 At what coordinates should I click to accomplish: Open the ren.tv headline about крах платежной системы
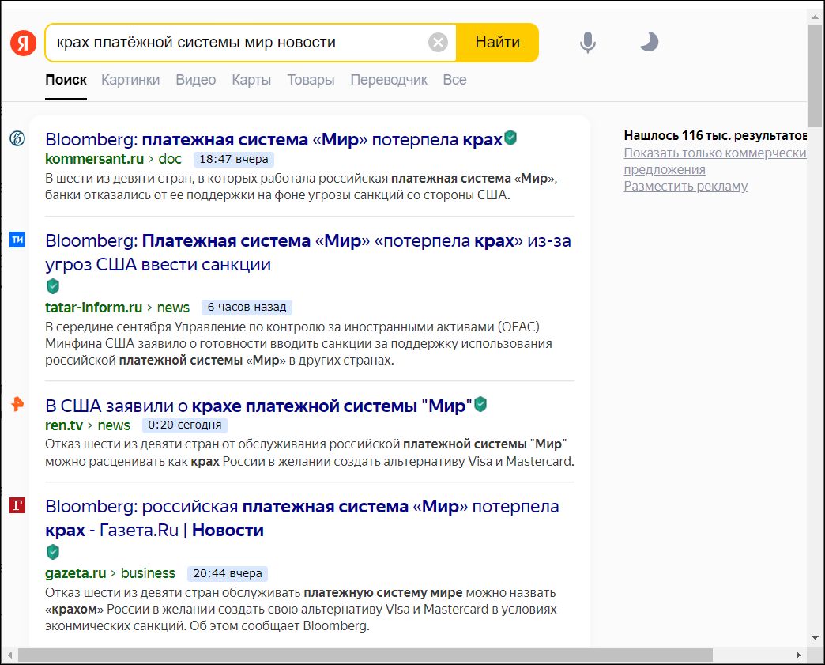(x=258, y=406)
